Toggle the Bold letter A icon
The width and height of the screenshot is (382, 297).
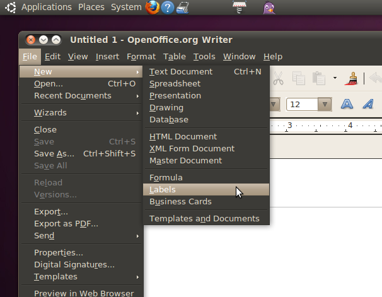pos(347,104)
